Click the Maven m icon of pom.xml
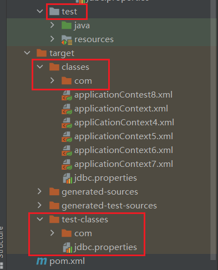Viewport: 218px width, 270px height. [42, 261]
